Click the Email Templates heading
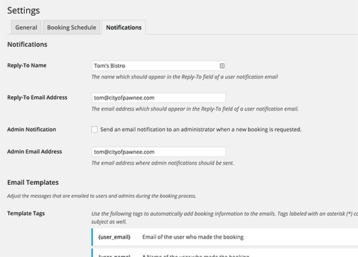358x257 pixels. point(33,182)
